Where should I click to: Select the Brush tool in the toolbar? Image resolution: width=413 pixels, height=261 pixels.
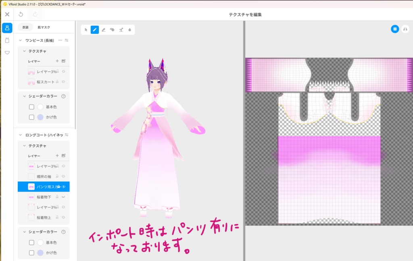tap(95, 29)
